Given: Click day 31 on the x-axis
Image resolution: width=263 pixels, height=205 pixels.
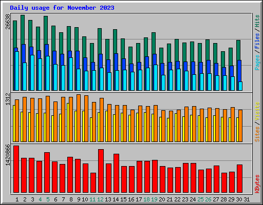Looking at the screenshot, I should [247, 199].
